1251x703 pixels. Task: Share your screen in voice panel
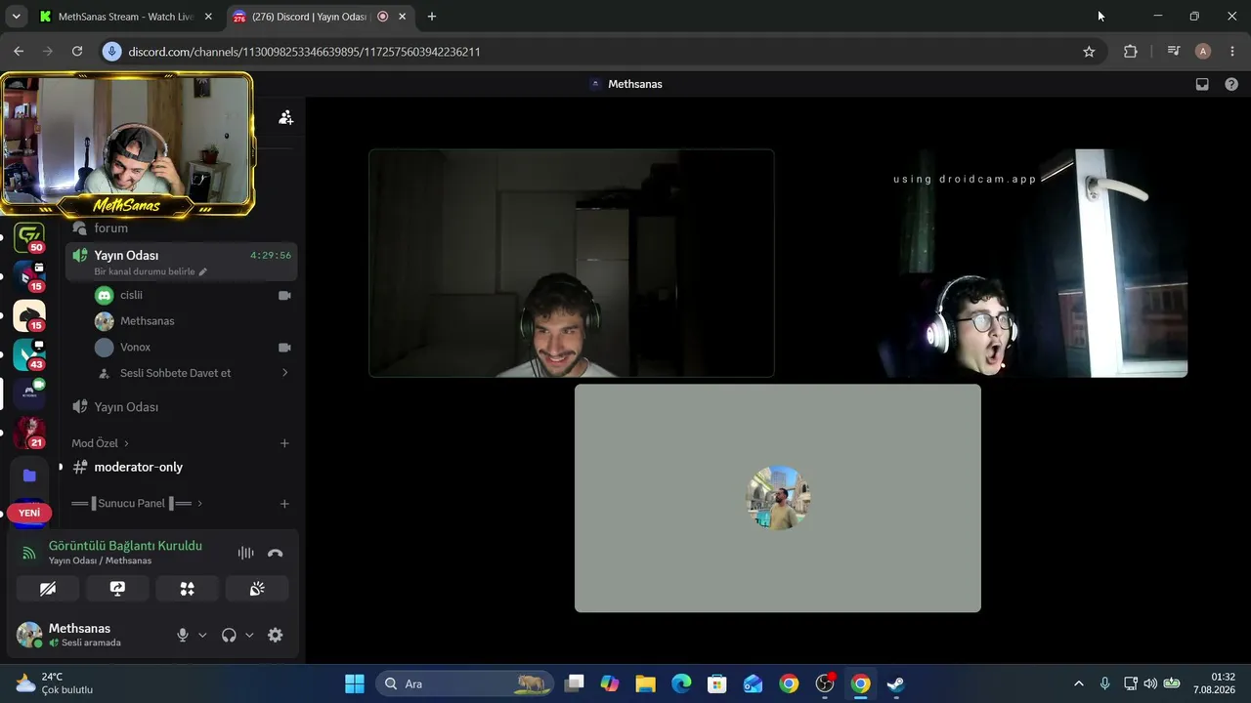point(117,589)
